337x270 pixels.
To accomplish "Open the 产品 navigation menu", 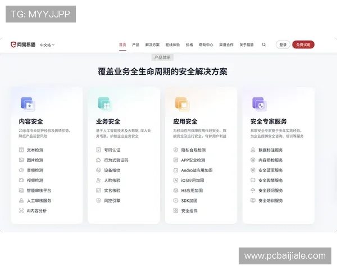I will coord(135,45).
